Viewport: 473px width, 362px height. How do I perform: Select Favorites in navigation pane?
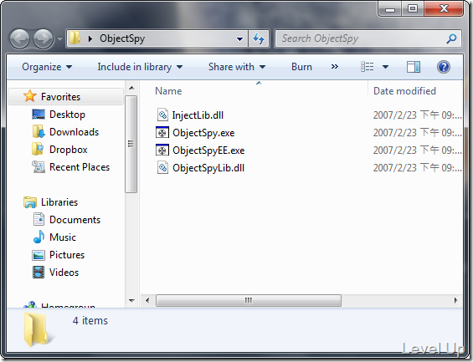point(66,97)
